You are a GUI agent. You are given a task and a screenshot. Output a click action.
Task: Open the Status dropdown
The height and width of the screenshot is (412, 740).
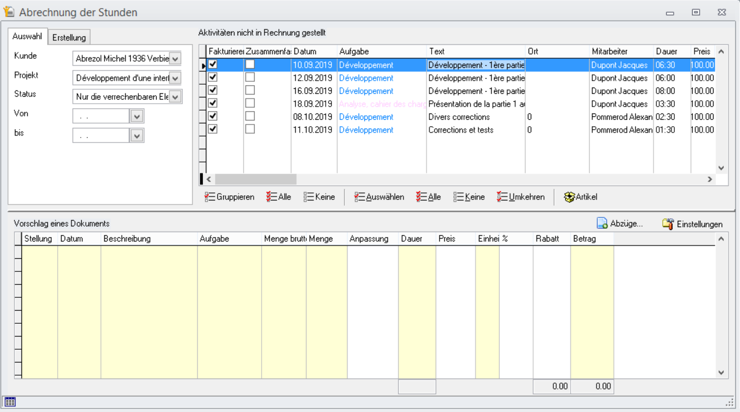coord(176,97)
